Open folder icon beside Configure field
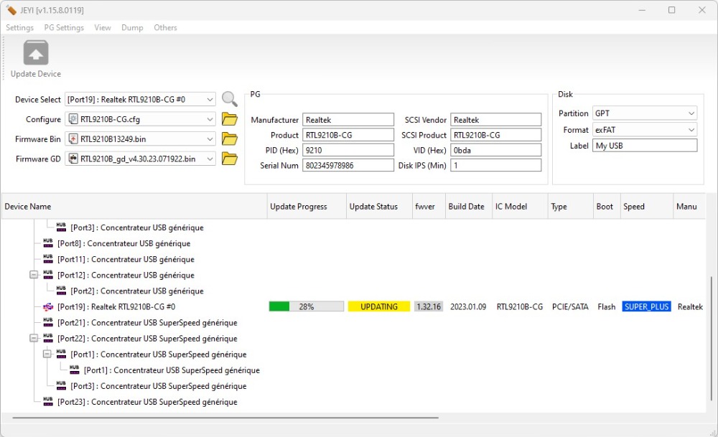The height and width of the screenshot is (437, 718). pos(229,119)
